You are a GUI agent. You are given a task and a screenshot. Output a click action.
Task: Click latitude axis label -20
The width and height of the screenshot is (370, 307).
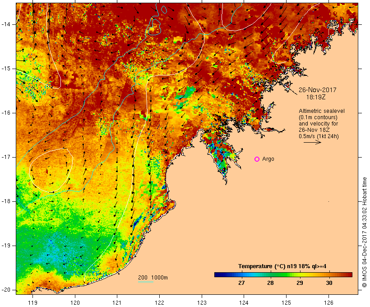[6, 290]
